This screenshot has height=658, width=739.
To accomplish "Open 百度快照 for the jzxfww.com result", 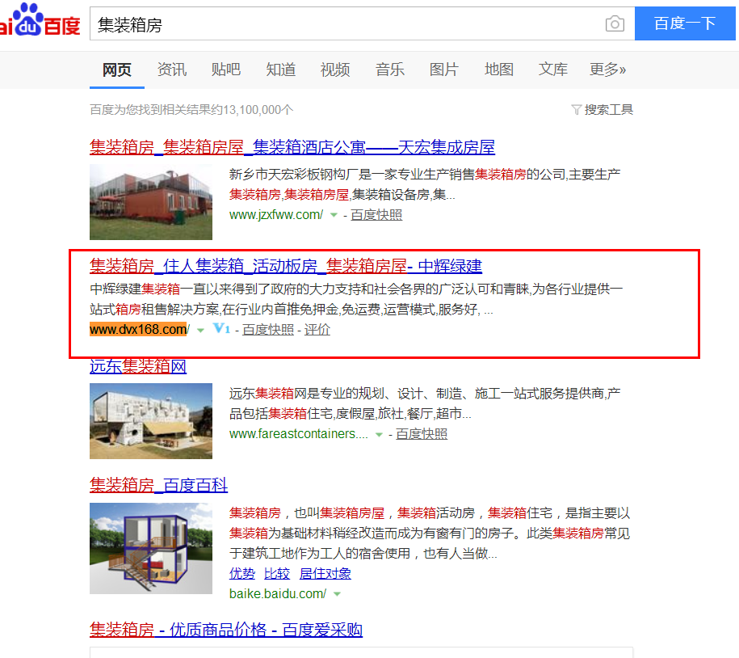I will pos(376,215).
